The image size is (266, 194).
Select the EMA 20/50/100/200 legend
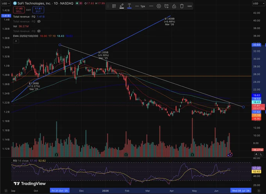(x=43, y=36)
